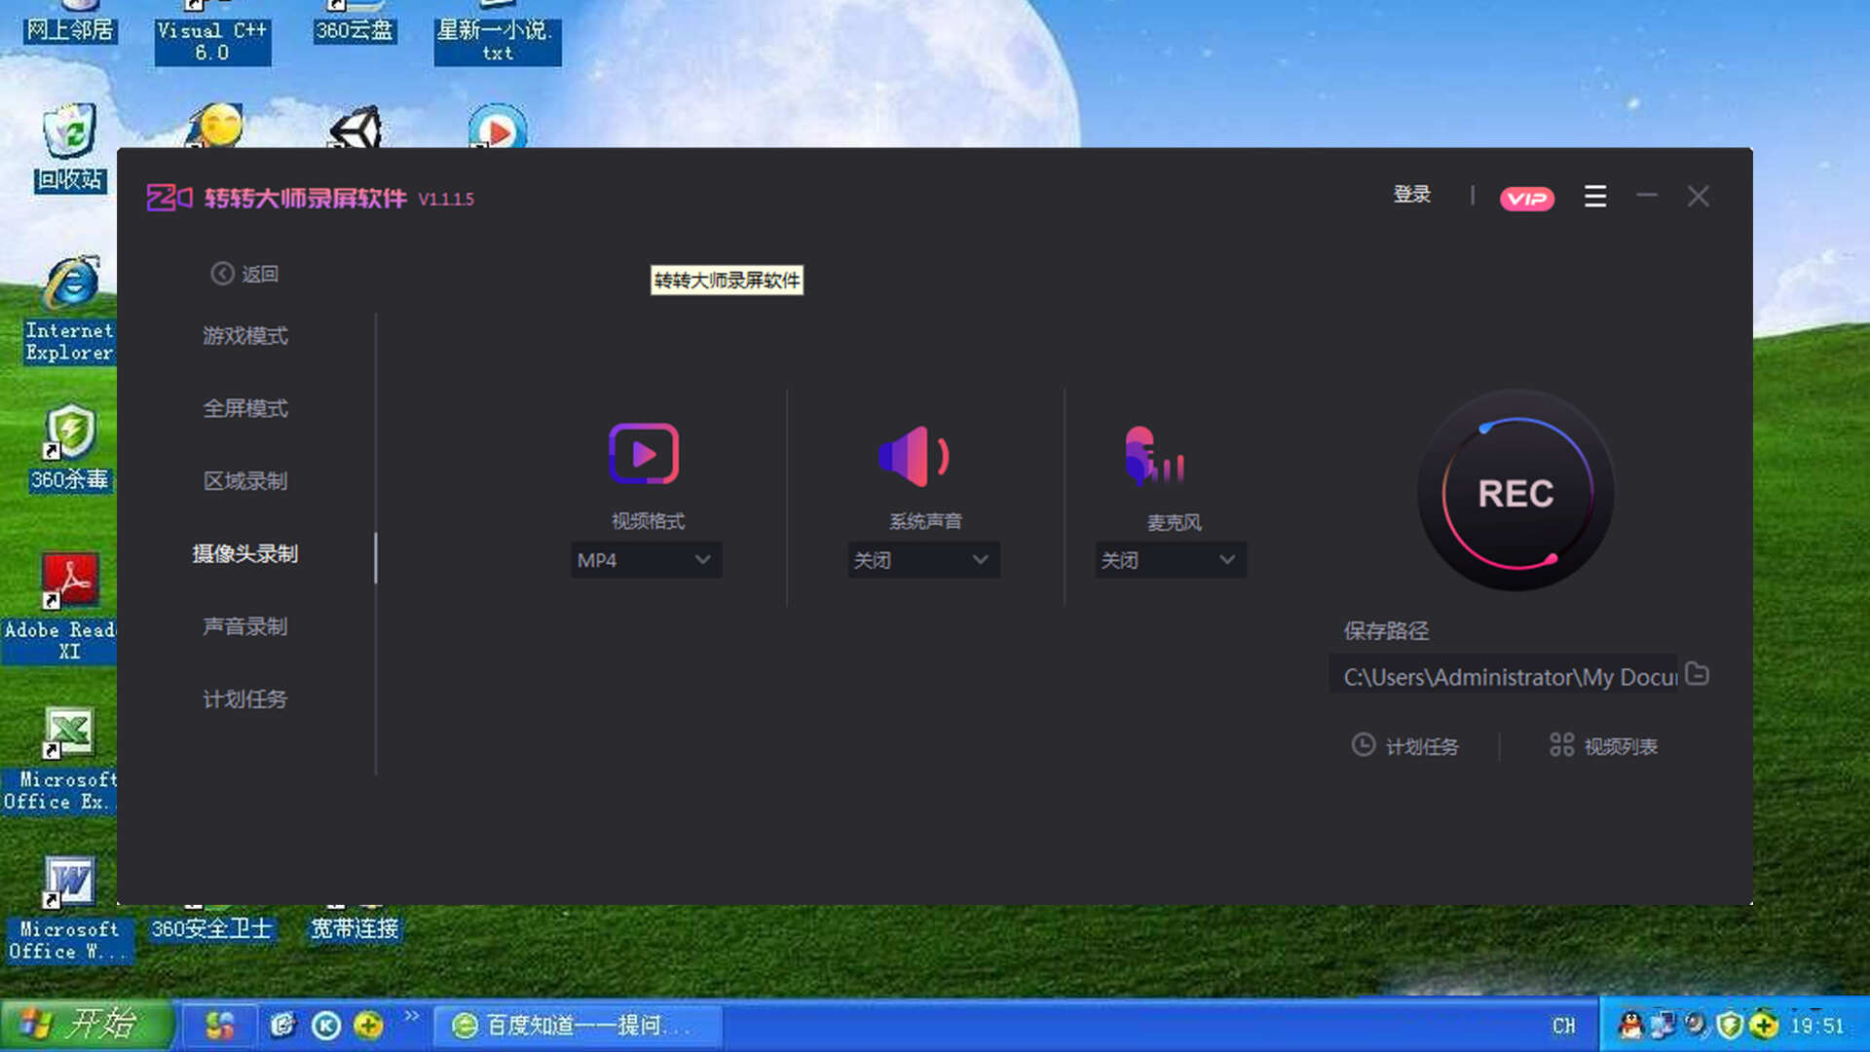
Task: Click the yellow-green plus quick launch icon
Action: coord(368,1025)
